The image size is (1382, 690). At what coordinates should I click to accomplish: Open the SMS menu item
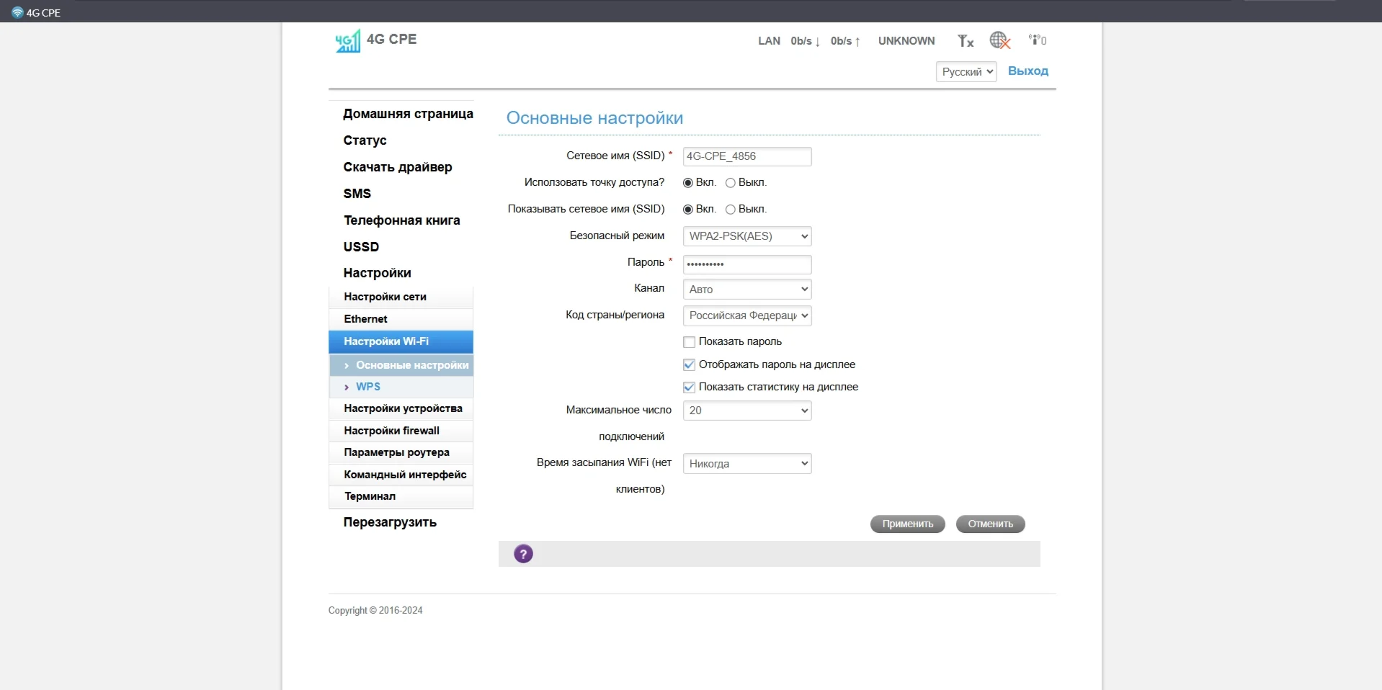tap(357, 194)
